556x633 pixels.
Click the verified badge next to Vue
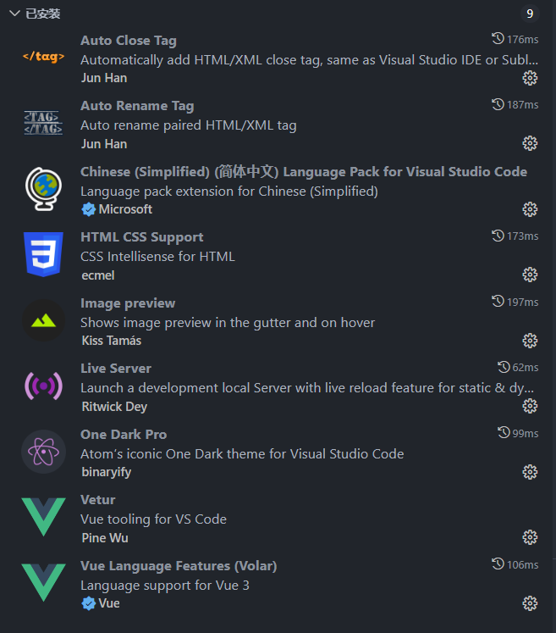pyautogui.click(x=88, y=603)
